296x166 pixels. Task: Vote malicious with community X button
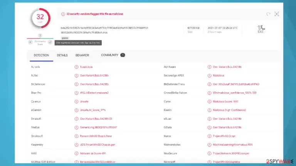point(30,42)
